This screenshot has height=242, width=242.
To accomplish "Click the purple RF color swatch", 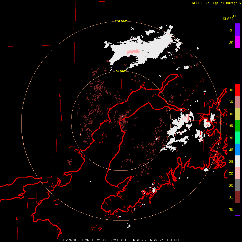I will (x=237, y=30).
